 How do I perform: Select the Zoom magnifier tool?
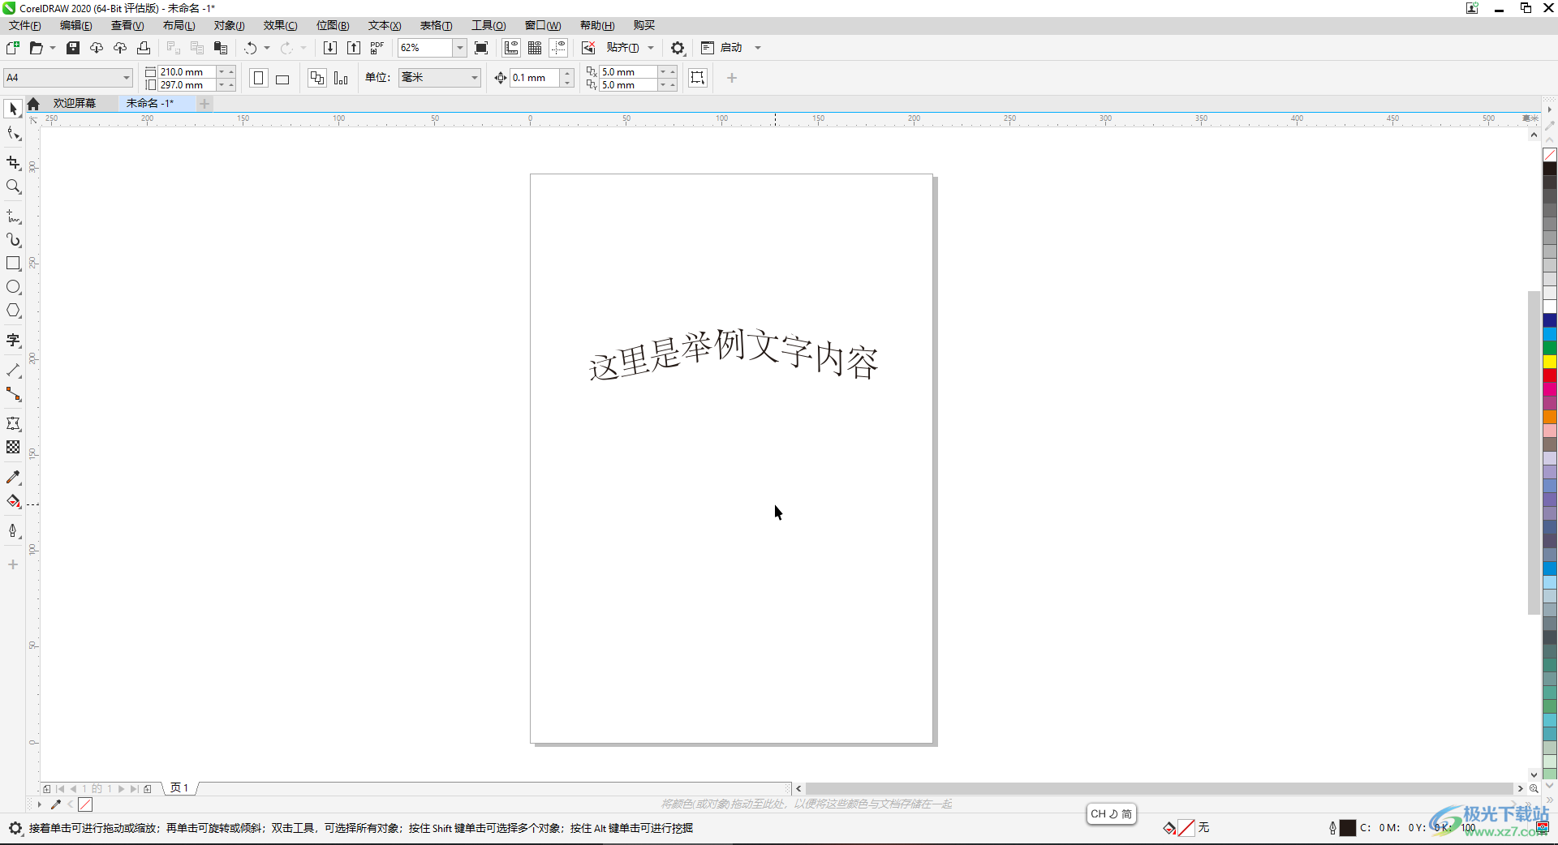(x=13, y=187)
